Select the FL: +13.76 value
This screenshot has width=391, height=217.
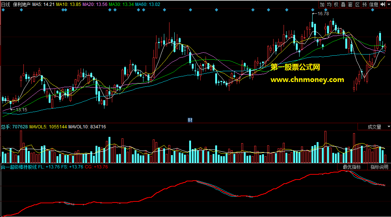point(49,167)
